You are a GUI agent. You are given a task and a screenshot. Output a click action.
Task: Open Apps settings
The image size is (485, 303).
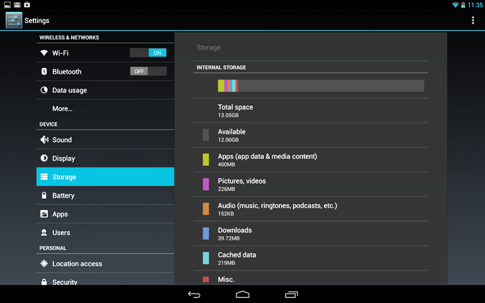(105, 214)
